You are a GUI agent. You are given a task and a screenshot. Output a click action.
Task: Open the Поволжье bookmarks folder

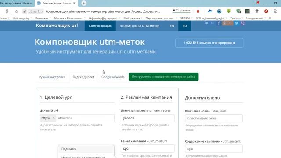(43, 18)
